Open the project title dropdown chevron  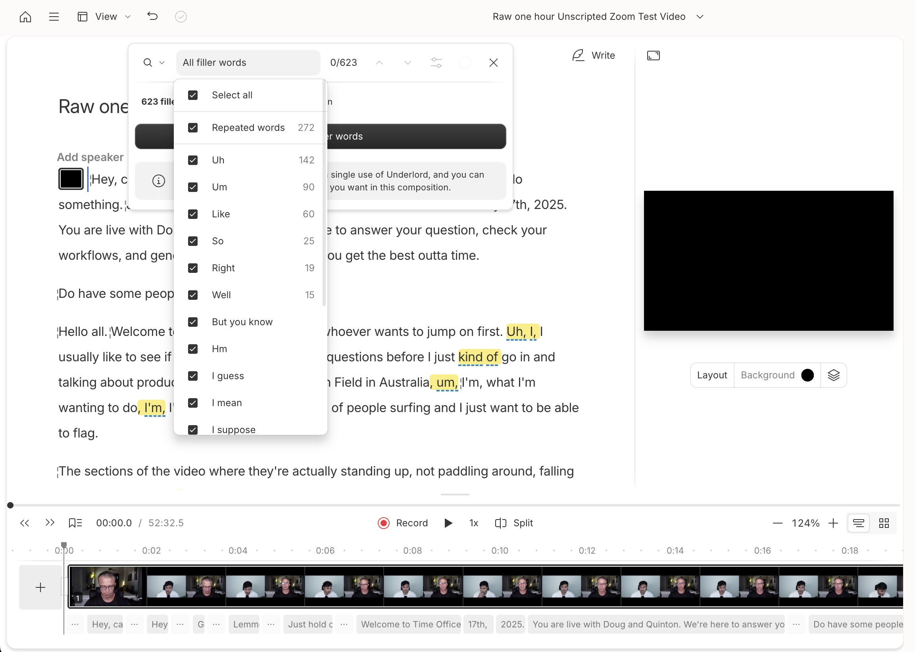point(700,17)
